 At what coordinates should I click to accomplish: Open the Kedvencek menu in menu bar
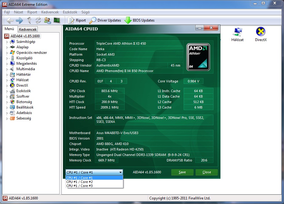click(x=50, y=12)
